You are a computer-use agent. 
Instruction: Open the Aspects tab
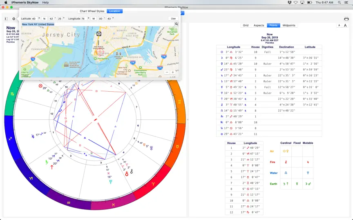point(259,25)
